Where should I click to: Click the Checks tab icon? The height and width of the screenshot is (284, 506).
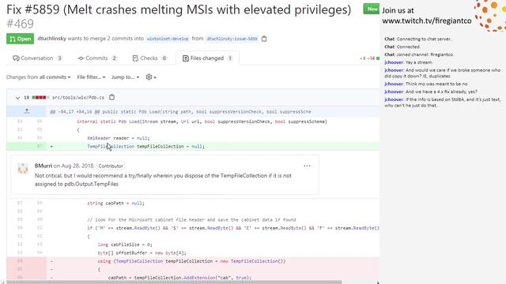pos(135,58)
